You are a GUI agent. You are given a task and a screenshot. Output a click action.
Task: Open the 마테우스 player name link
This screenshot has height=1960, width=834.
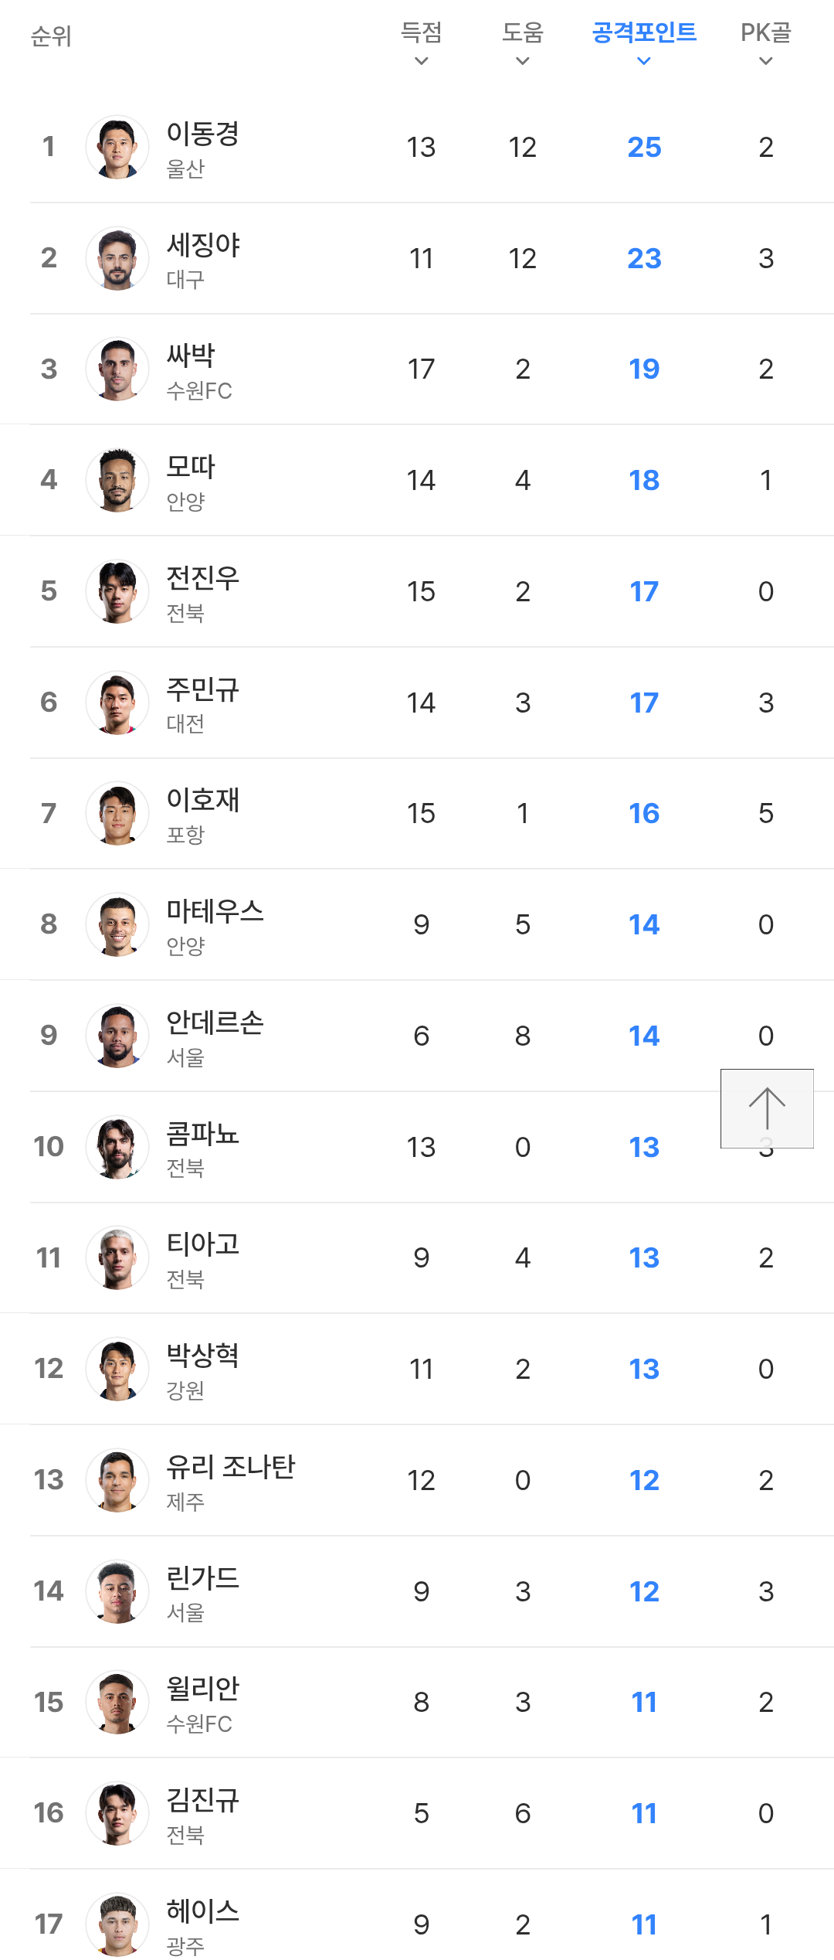point(215,911)
